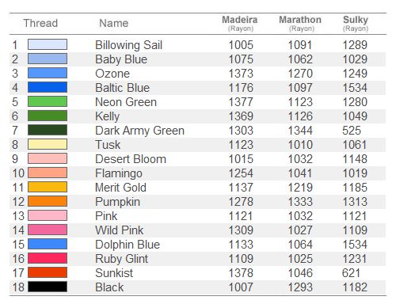Click Sulky code 621 for Sunkist
The width and height of the screenshot is (396, 304).
tap(351, 273)
